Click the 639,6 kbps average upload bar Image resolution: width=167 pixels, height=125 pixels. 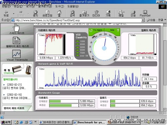pos(125,101)
